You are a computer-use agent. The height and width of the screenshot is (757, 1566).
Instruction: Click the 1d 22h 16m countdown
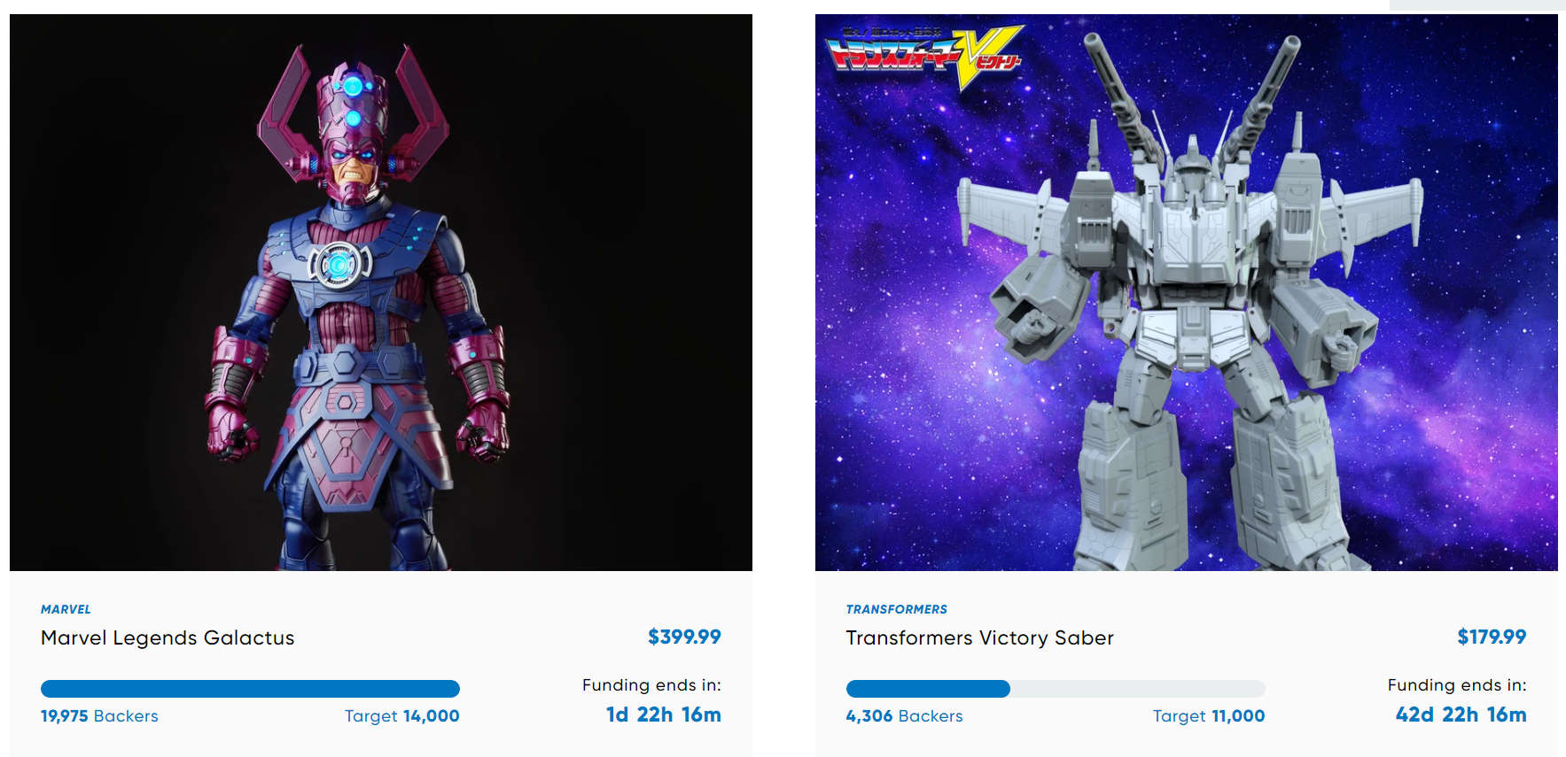pyautogui.click(x=664, y=715)
